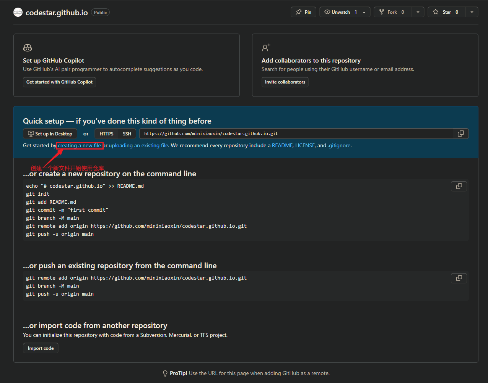Click the Public visibility badge
This screenshot has height=383, width=488.
pyautogui.click(x=100, y=13)
